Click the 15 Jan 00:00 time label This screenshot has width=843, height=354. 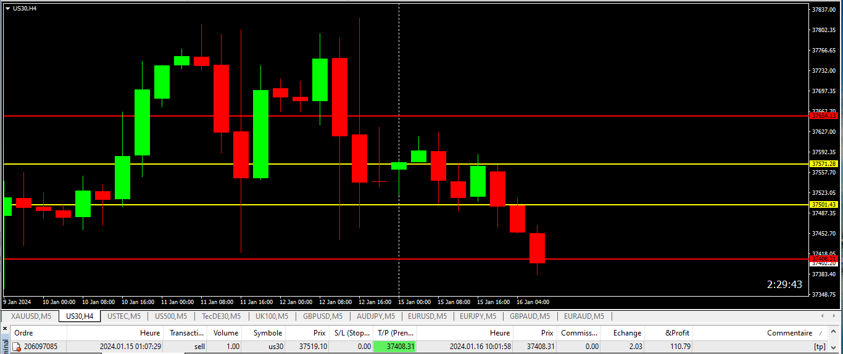[x=415, y=302]
